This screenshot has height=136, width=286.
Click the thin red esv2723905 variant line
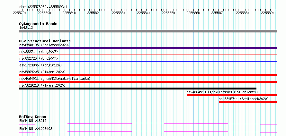click(x=148, y=68)
